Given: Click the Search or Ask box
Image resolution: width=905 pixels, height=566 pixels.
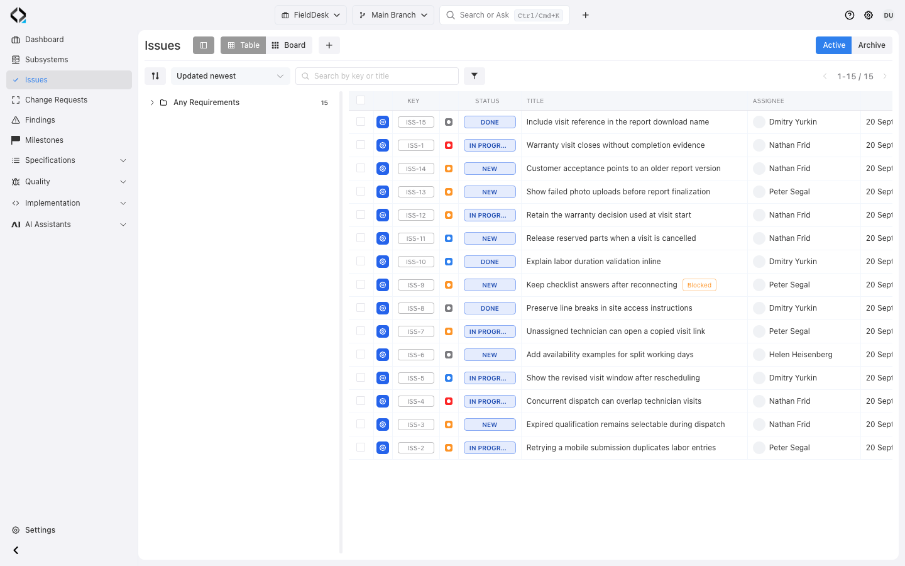Looking at the screenshot, I should click(505, 15).
